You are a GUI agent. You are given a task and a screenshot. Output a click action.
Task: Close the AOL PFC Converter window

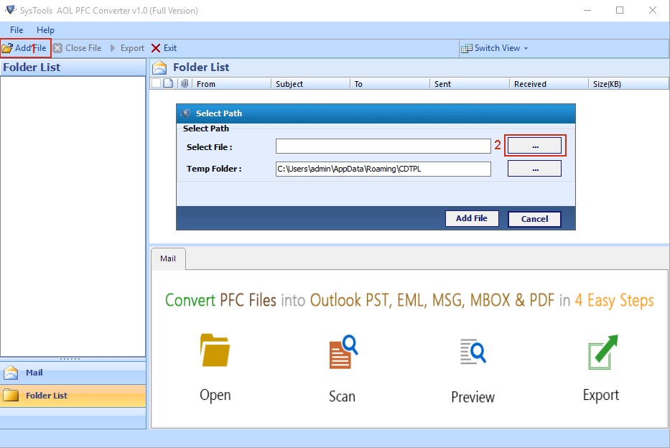click(x=653, y=10)
